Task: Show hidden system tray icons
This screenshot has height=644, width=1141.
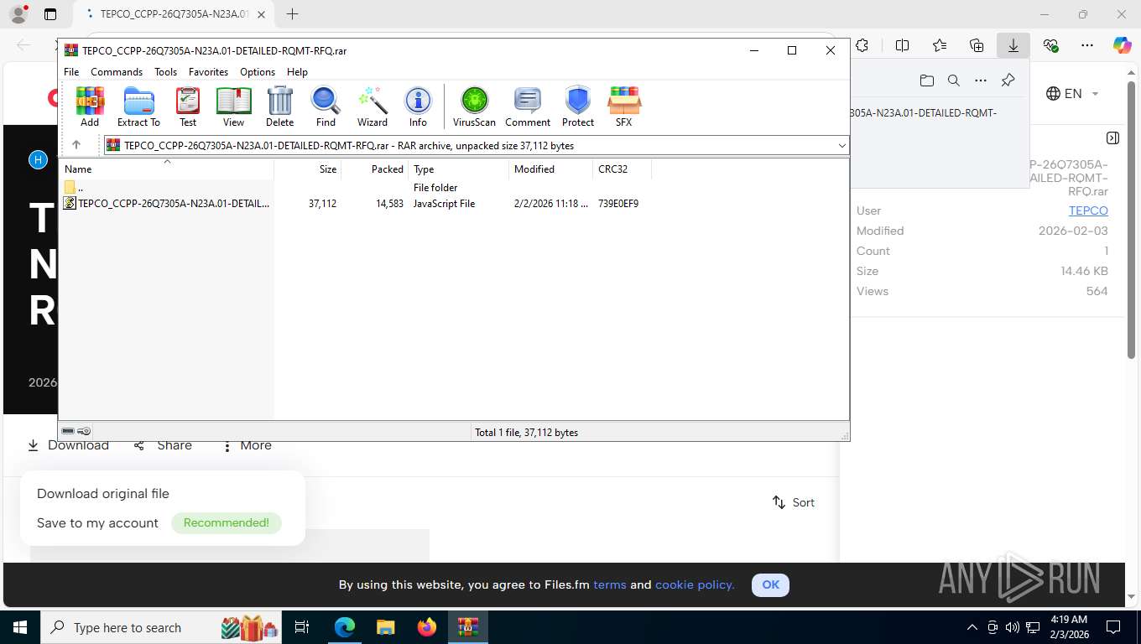Action: tap(972, 627)
